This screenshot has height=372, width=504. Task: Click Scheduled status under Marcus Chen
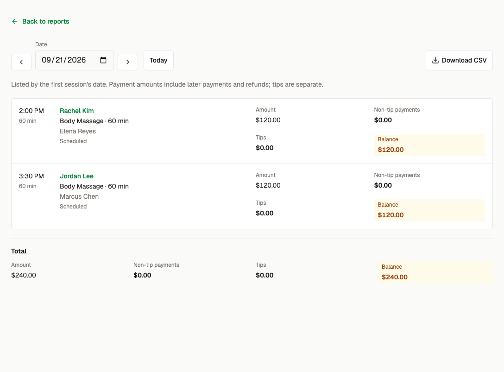click(73, 207)
